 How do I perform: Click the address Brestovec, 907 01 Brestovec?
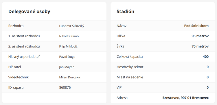tap(185, 98)
